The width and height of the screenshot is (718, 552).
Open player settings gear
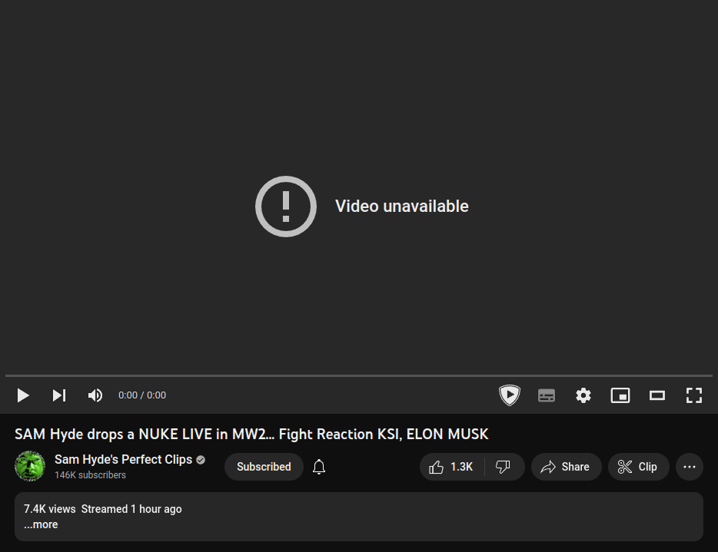(583, 395)
